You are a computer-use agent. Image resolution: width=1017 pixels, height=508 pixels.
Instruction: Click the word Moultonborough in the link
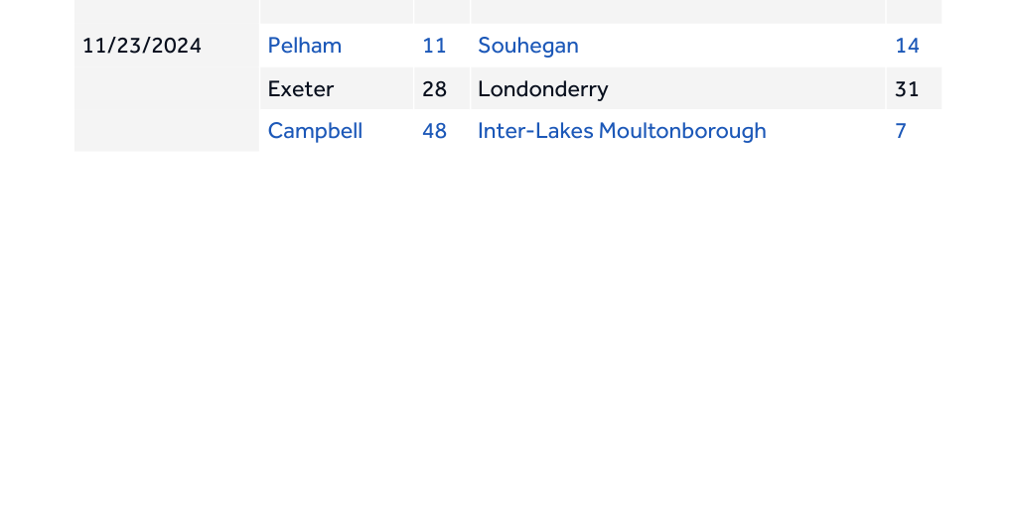(682, 131)
